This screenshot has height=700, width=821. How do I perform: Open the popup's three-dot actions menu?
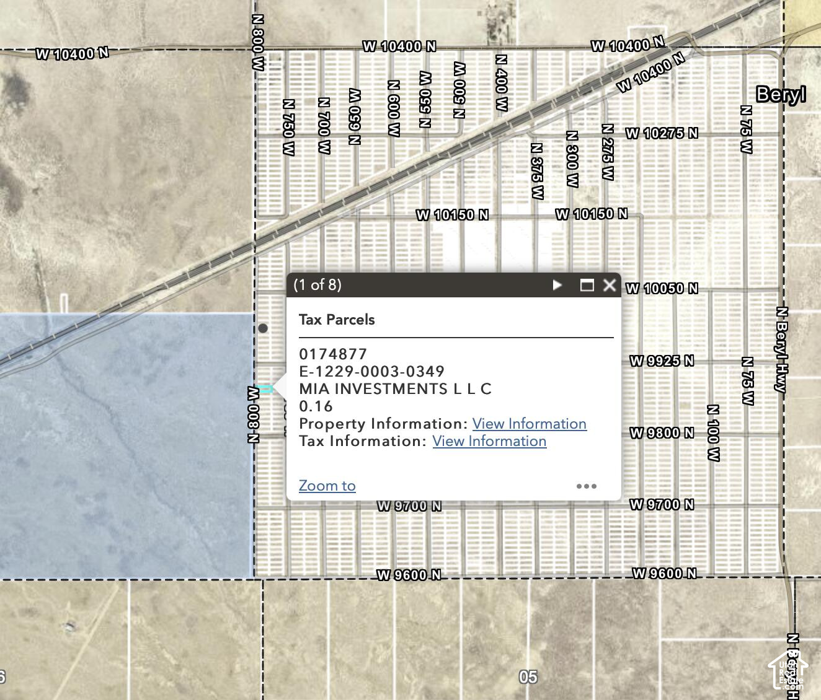click(587, 486)
